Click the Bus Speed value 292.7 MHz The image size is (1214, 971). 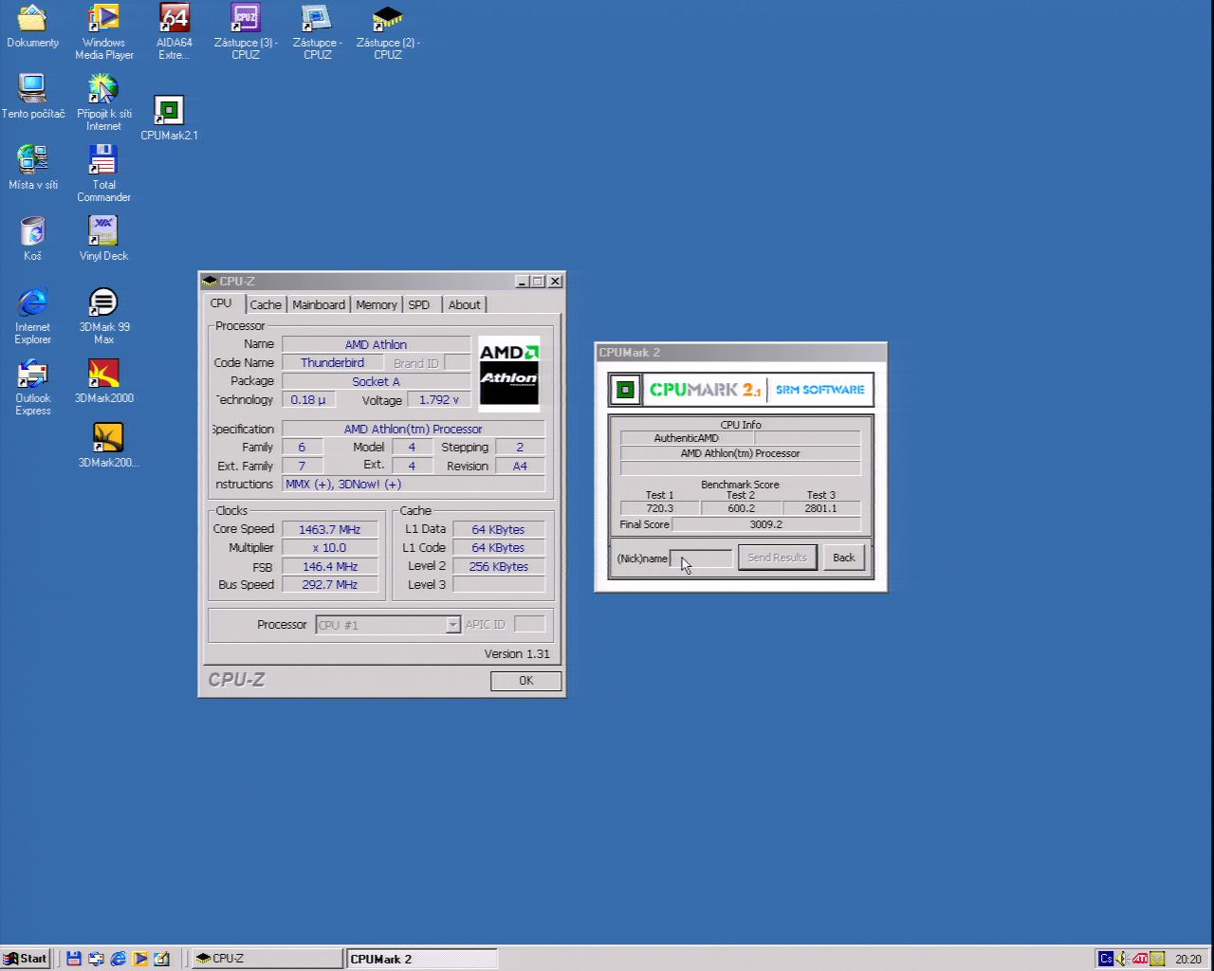point(330,585)
